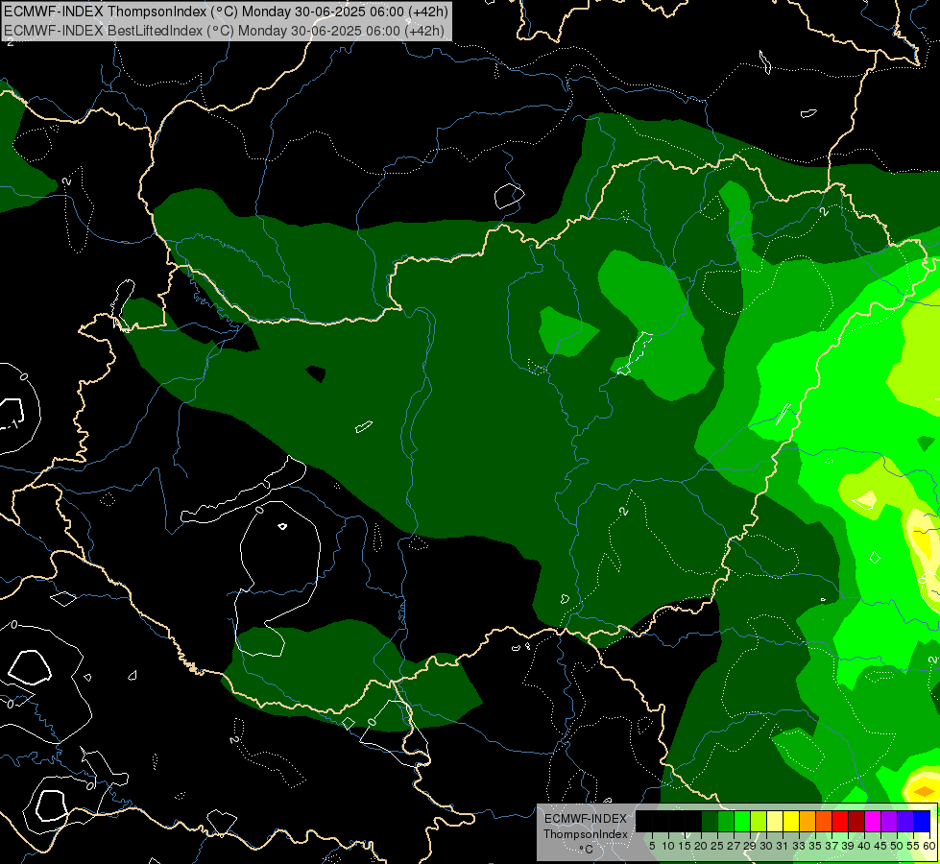The height and width of the screenshot is (864, 940).
Task: Pick the medium green 25–27 legend swatch
Action: (x=726, y=821)
